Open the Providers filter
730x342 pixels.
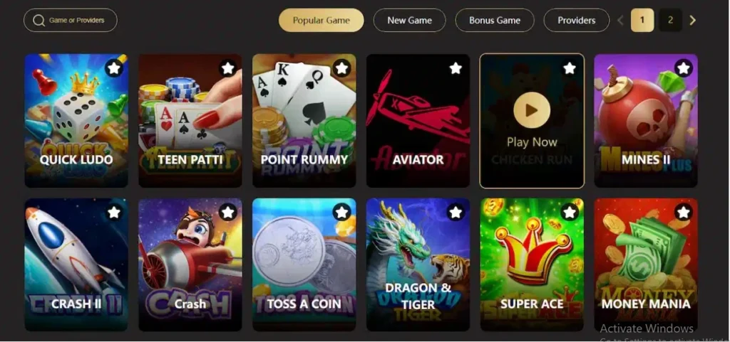pos(576,21)
